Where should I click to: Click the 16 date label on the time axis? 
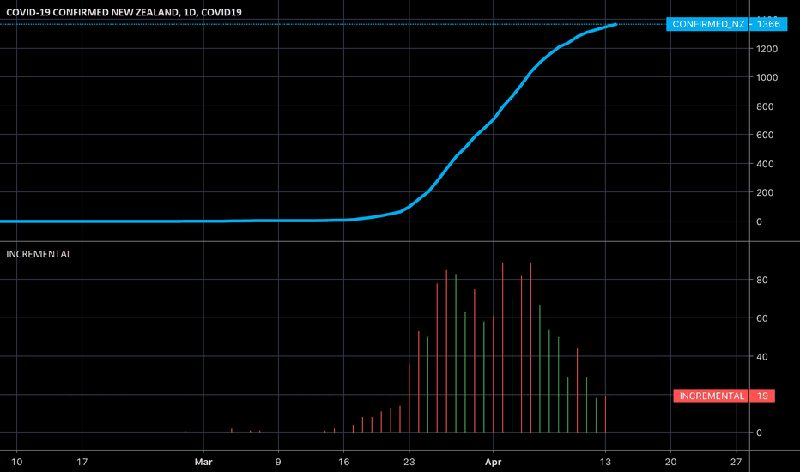click(x=344, y=462)
